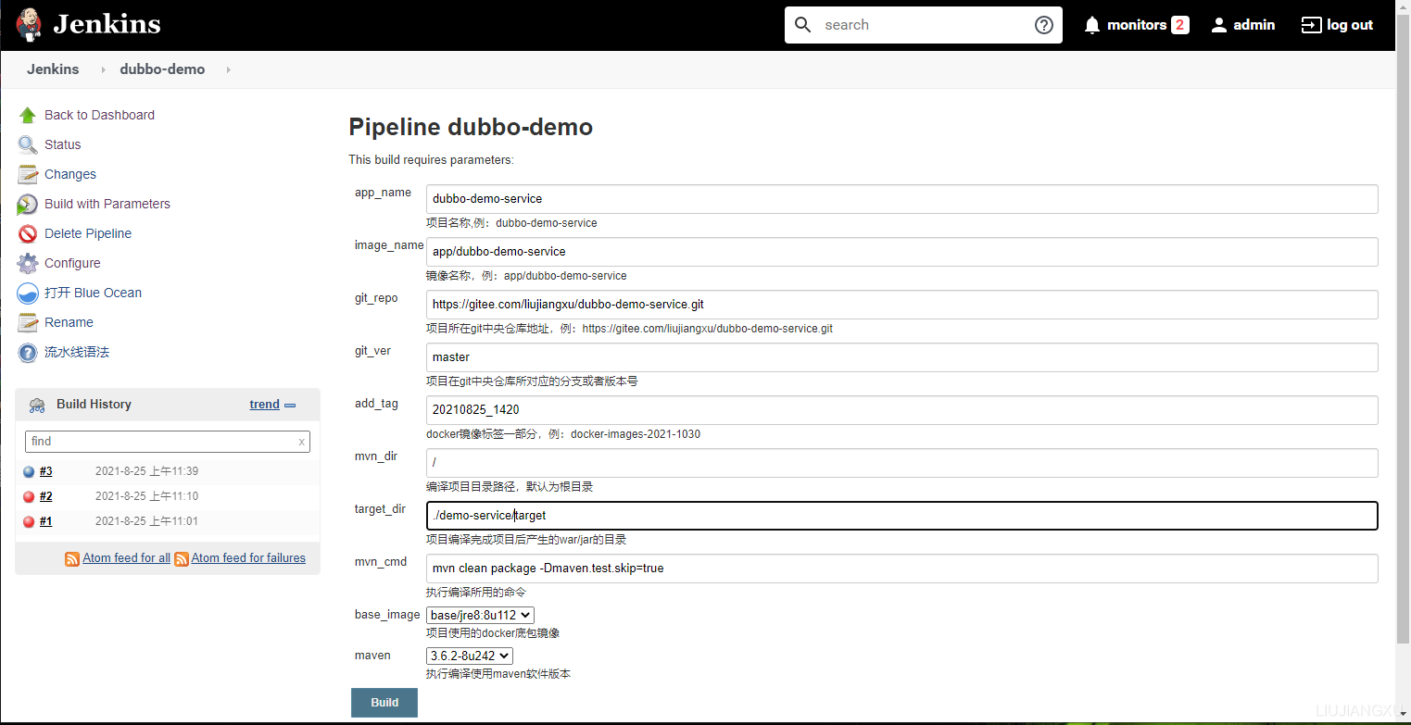Click the target_dir input field
Viewport: 1411px width, 725px height.
pos(901,516)
